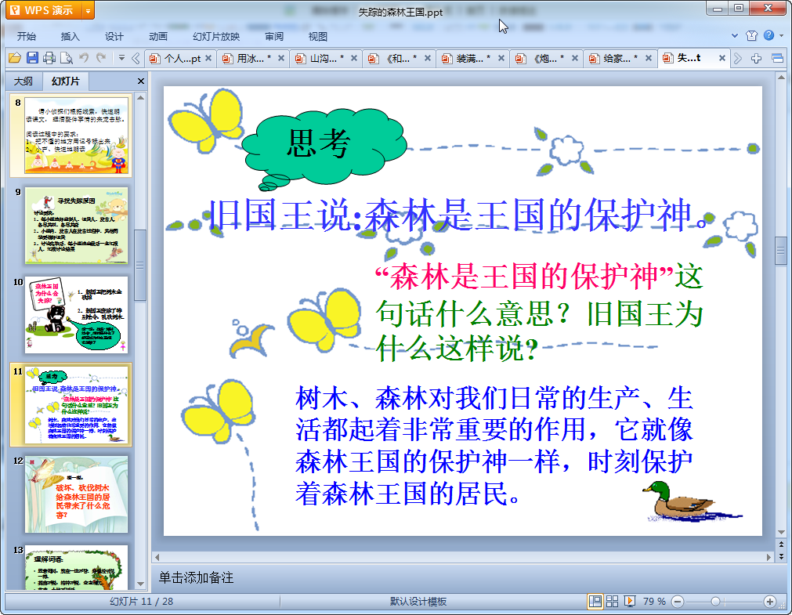Select the duck picture on slide
The height and width of the screenshot is (615, 792).
[x=692, y=501]
